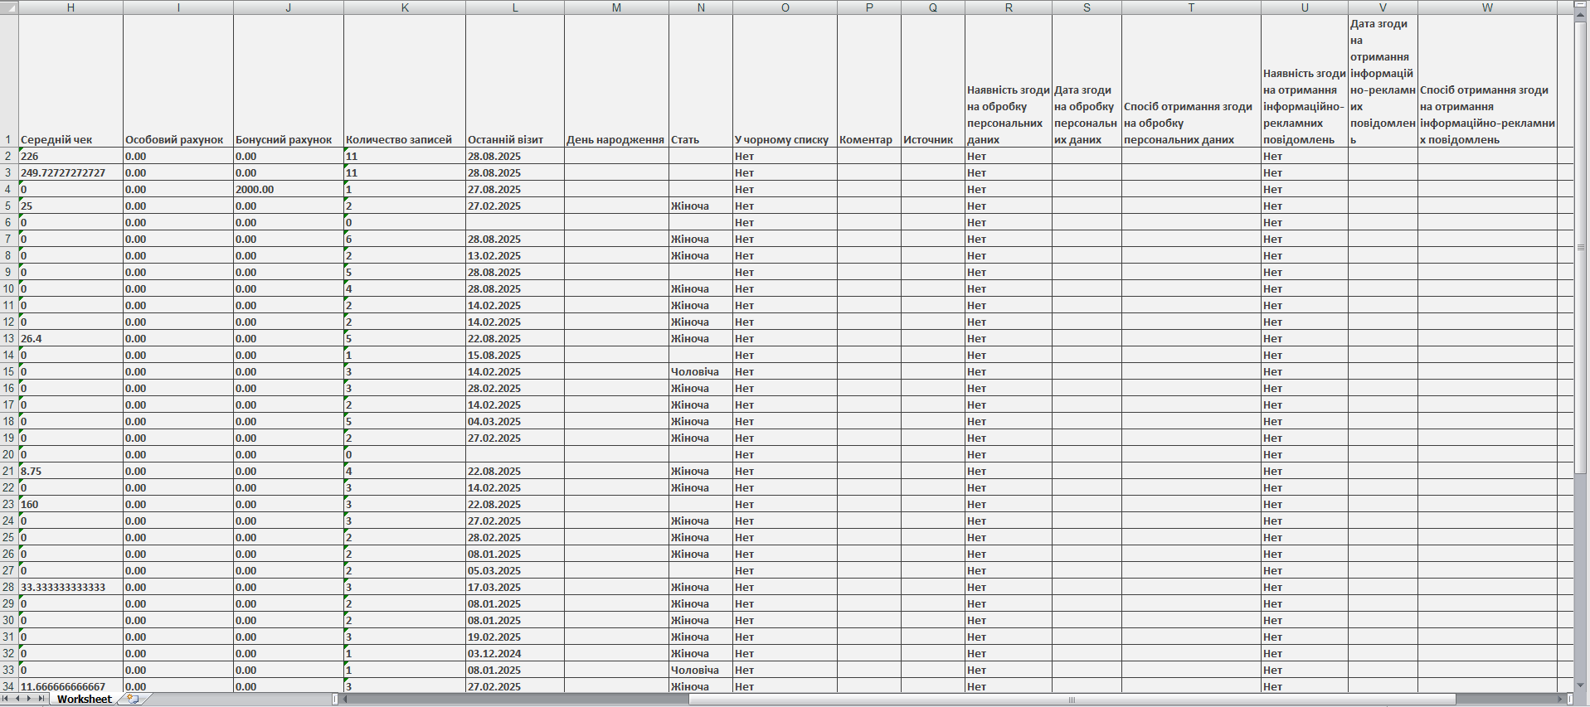Click the first sheet navigation arrow
This screenshot has width=1590, height=707.
pyautogui.click(x=7, y=699)
